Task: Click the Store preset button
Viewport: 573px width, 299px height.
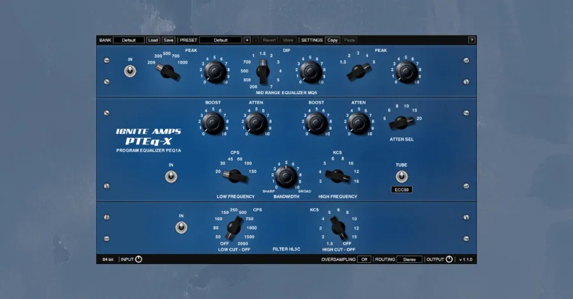Action: 288,40
